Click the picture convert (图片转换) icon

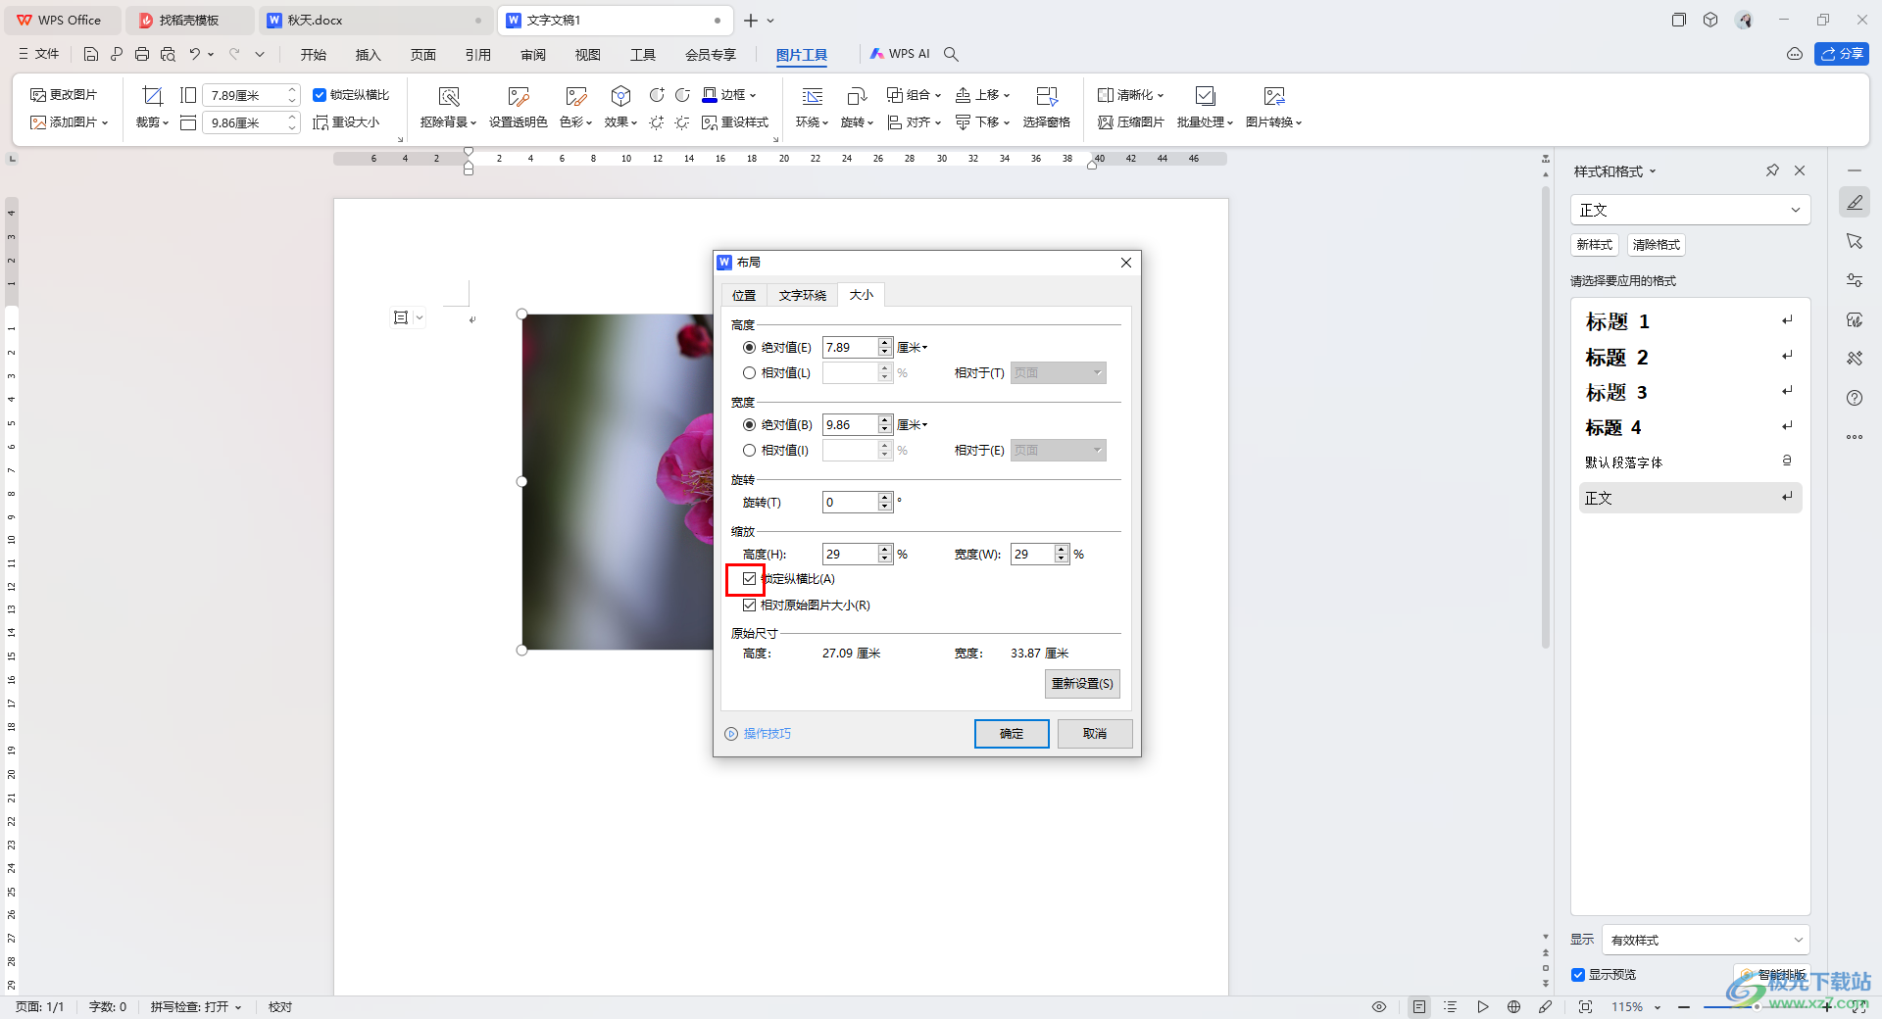coord(1273,96)
